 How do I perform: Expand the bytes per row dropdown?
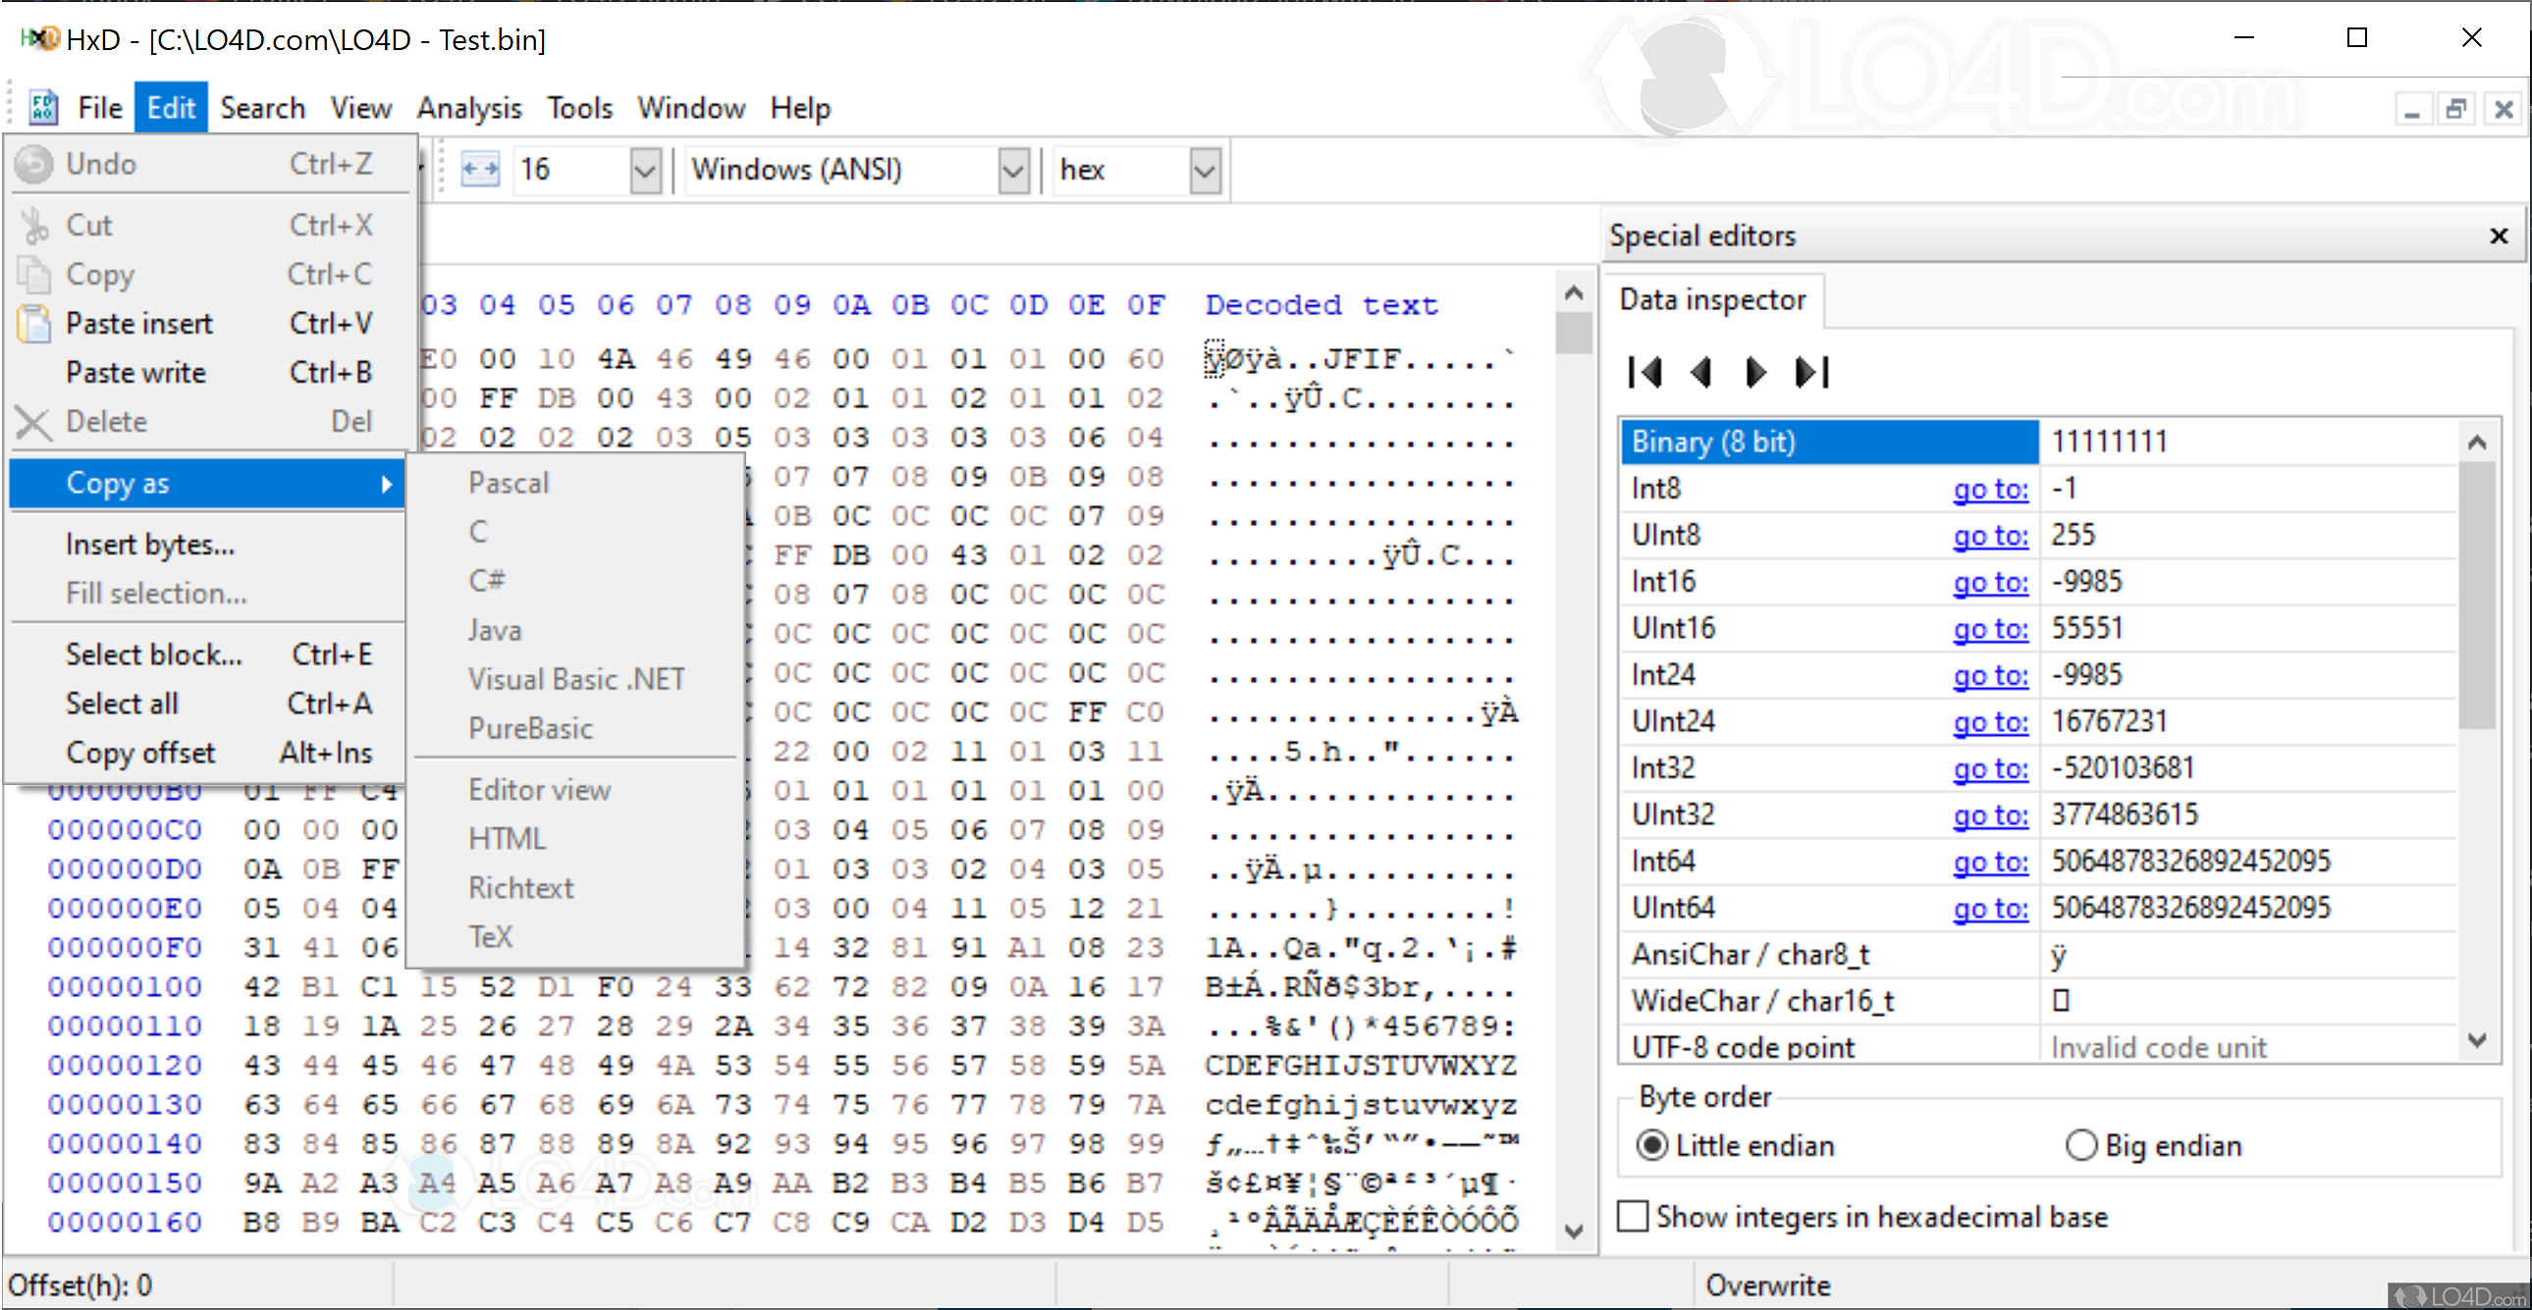[645, 171]
